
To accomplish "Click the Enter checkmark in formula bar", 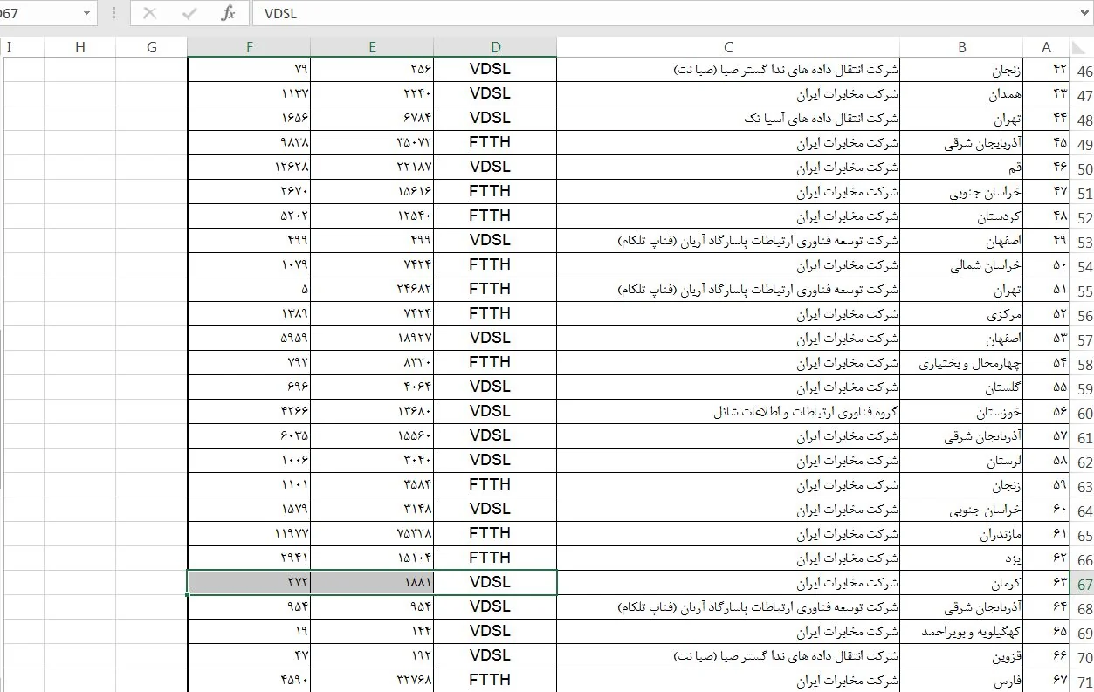I will [x=189, y=13].
